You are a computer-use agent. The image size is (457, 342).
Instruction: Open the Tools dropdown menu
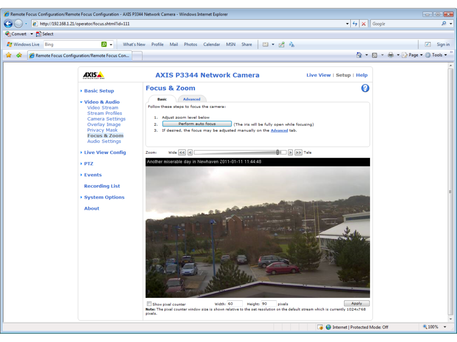436,55
